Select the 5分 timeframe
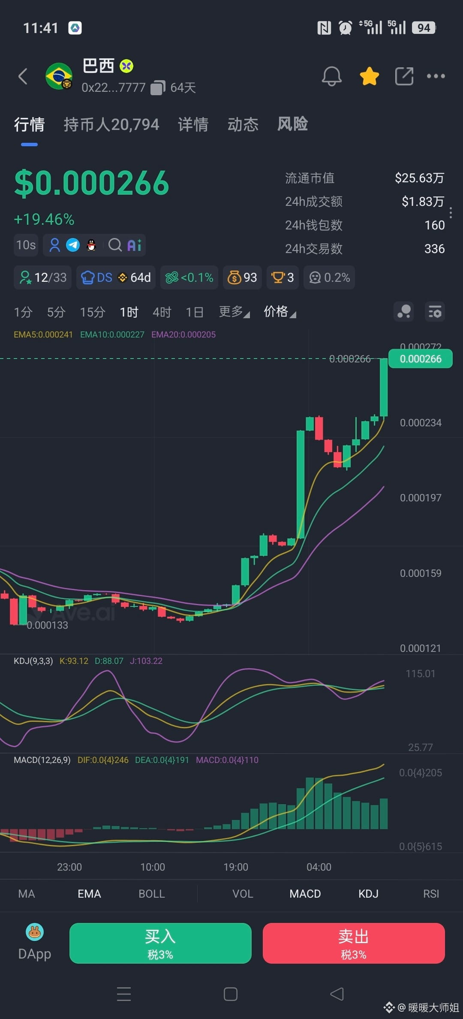 click(56, 312)
